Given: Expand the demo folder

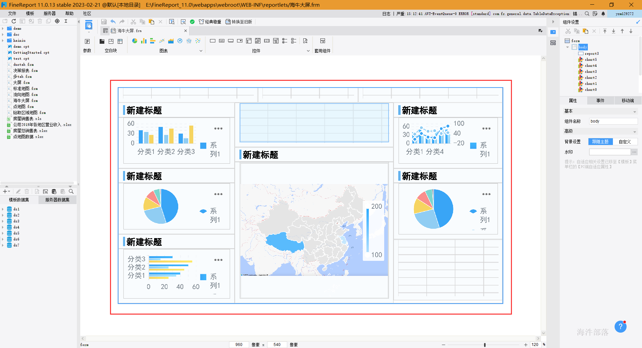Looking at the screenshot, I should click(x=3, y=28).
